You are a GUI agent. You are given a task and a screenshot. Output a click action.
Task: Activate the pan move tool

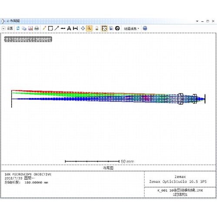83,28
